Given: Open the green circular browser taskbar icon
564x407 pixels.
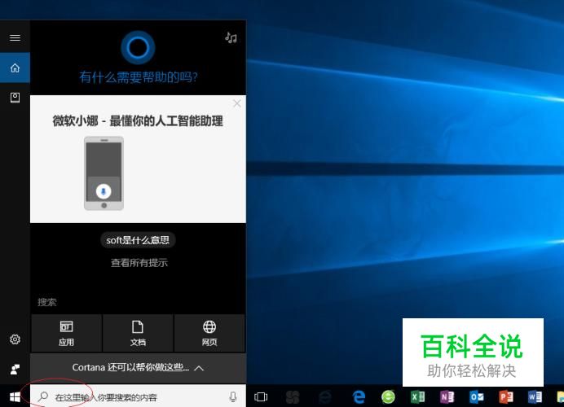Looking at the screenshot, I should 388,396.
